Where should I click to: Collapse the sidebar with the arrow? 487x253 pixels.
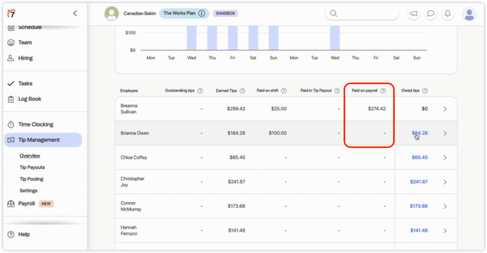[x=75, y=13]
